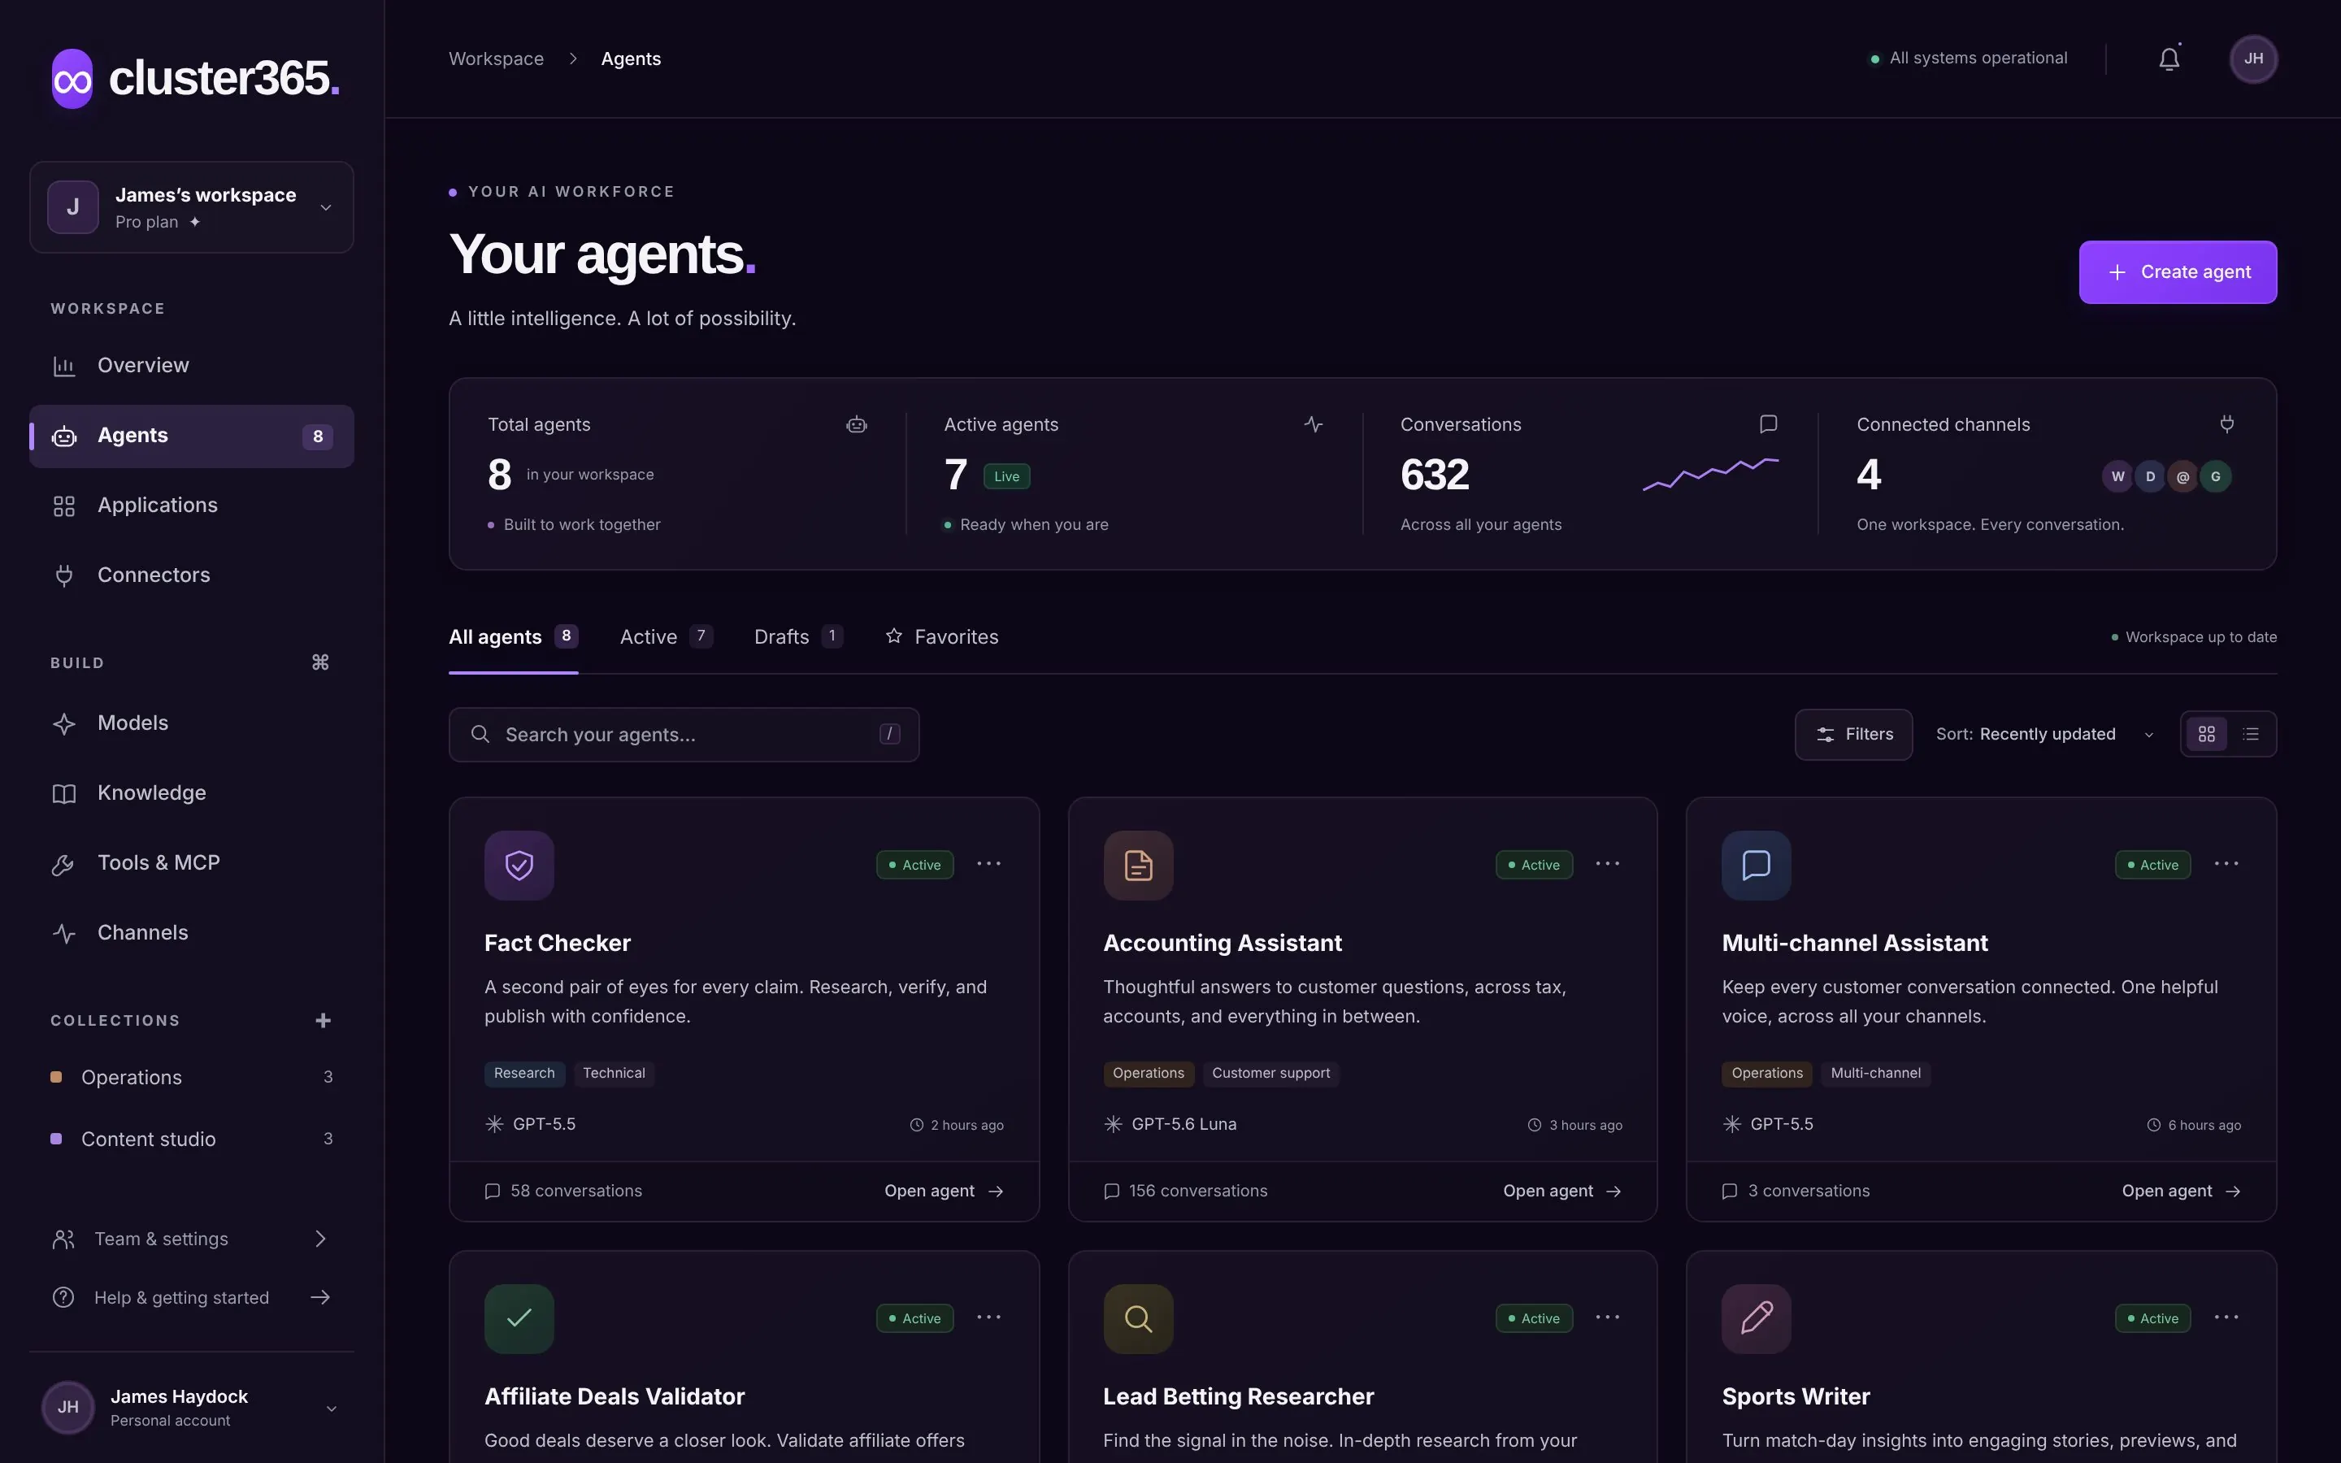Click the Workspace breadcrumb link
This screenshot has width=2341, height=1463.
[497, 59]
